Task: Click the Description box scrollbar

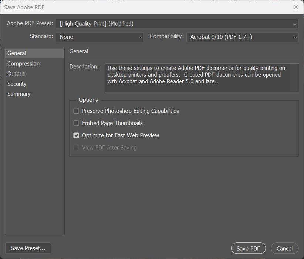Action: point(294,78)
